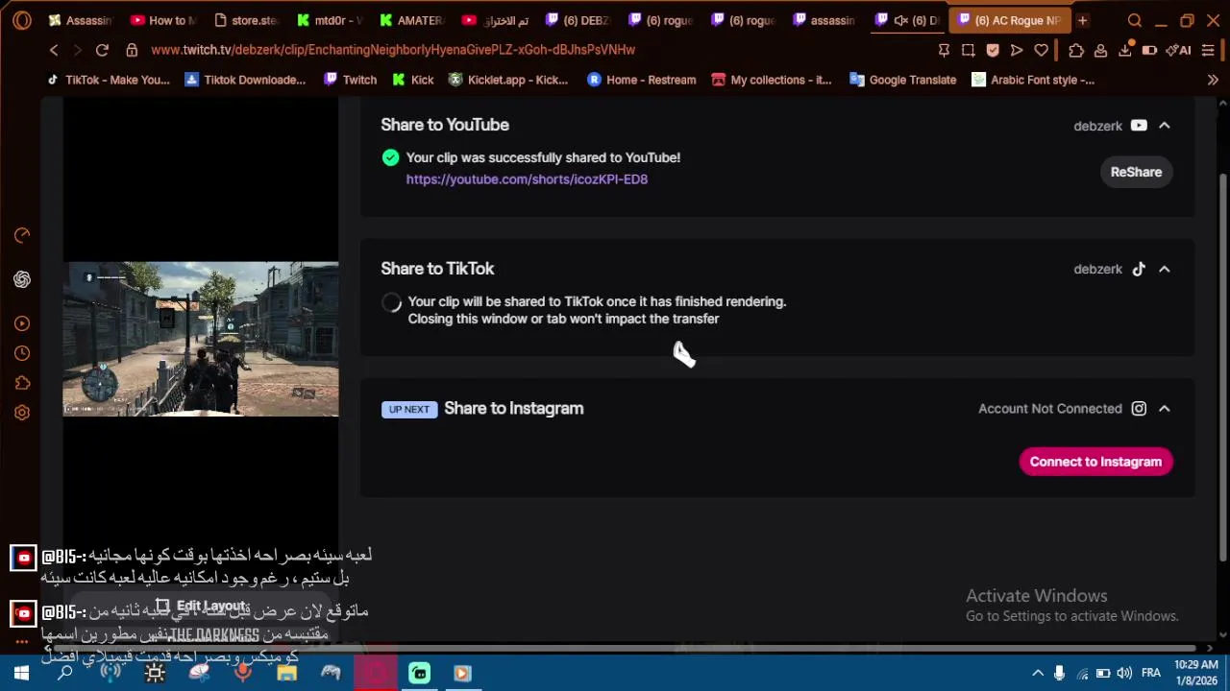
Task: Open the taskbar clock showing 10:29 AM
Action: pos(1195,673)
